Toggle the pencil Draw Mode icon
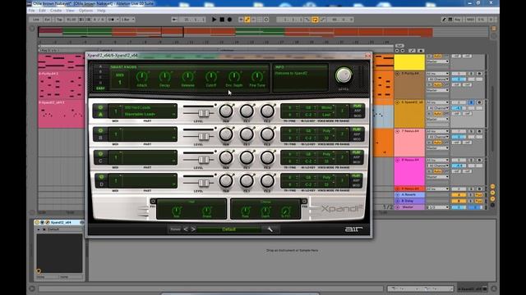 [444, 20]
